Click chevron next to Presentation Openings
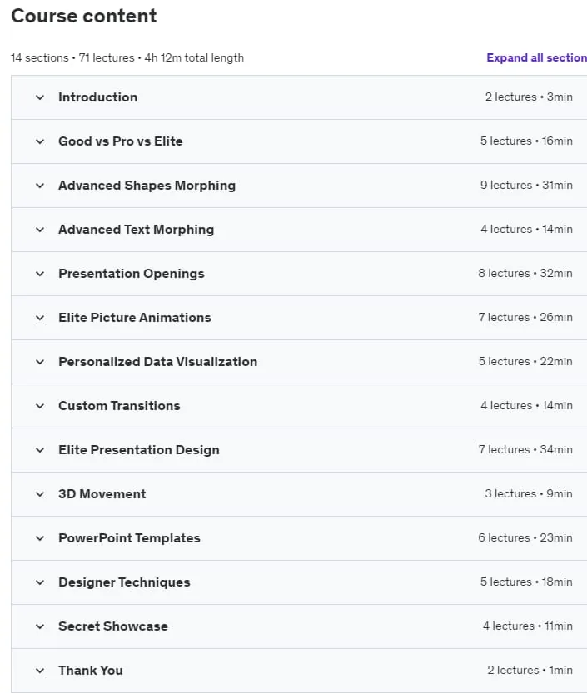 click(x=40, y=274)
